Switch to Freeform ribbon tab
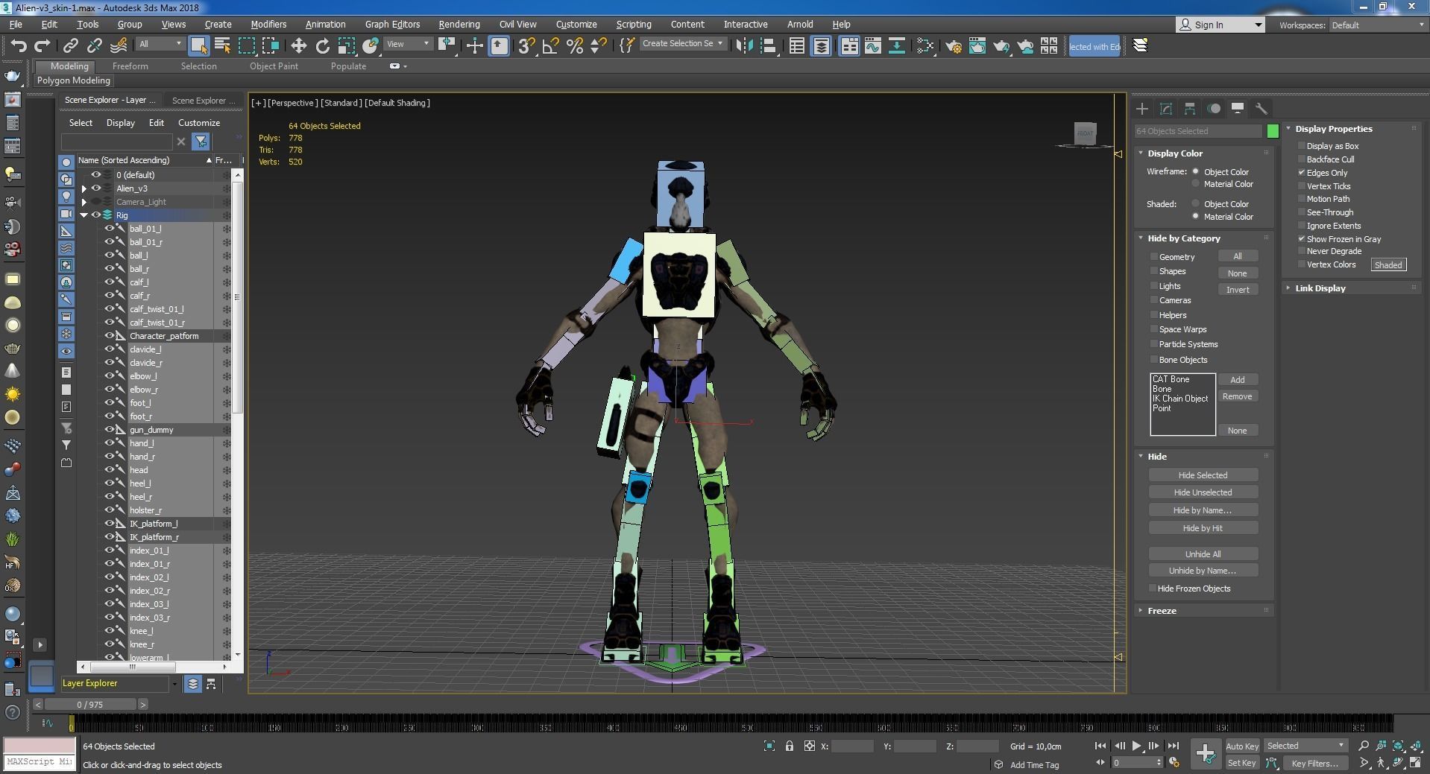1430x774 pixels. click(130, 66)
